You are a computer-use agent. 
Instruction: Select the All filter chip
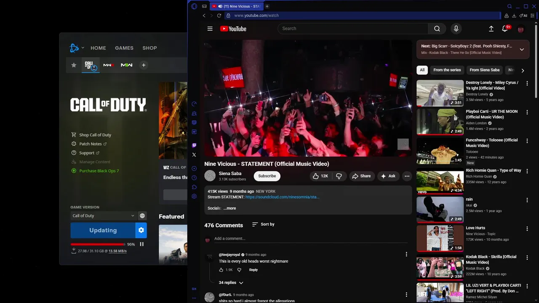point(422,70)
